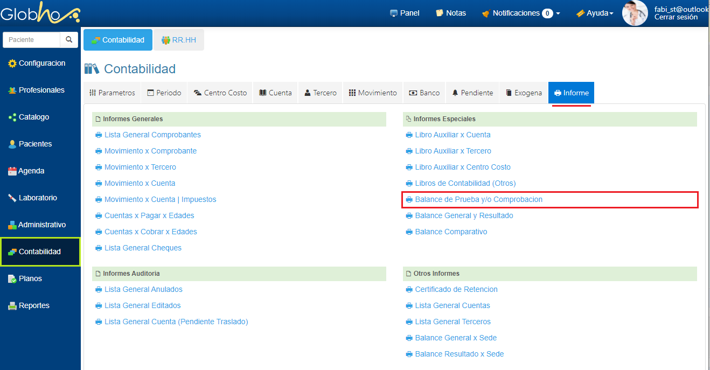710x370 pixels.
Task: Expand the Ayuda dropdown menu
Action: [595, 13]
